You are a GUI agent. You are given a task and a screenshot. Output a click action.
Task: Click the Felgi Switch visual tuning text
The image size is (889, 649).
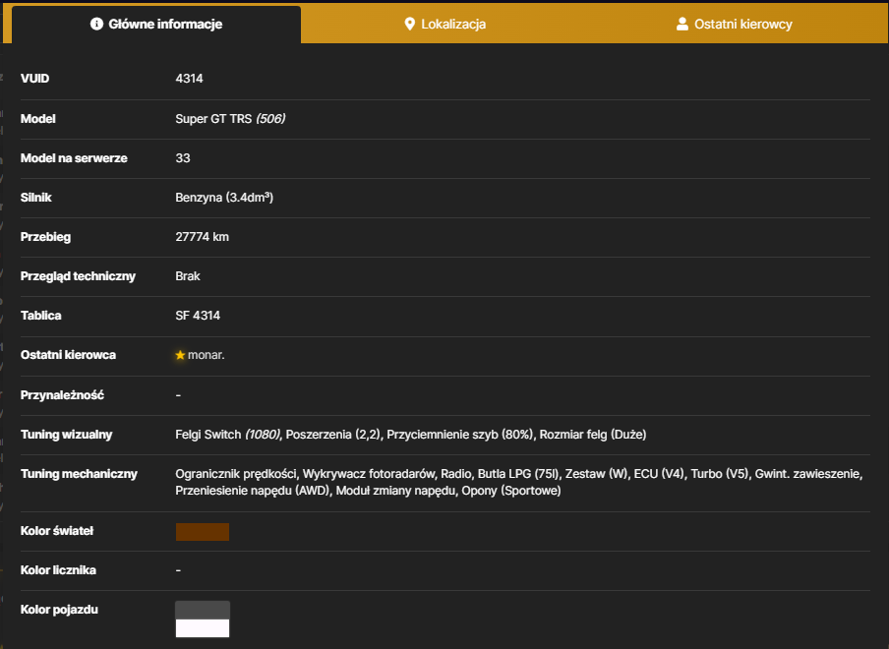[x=208, y=435]
